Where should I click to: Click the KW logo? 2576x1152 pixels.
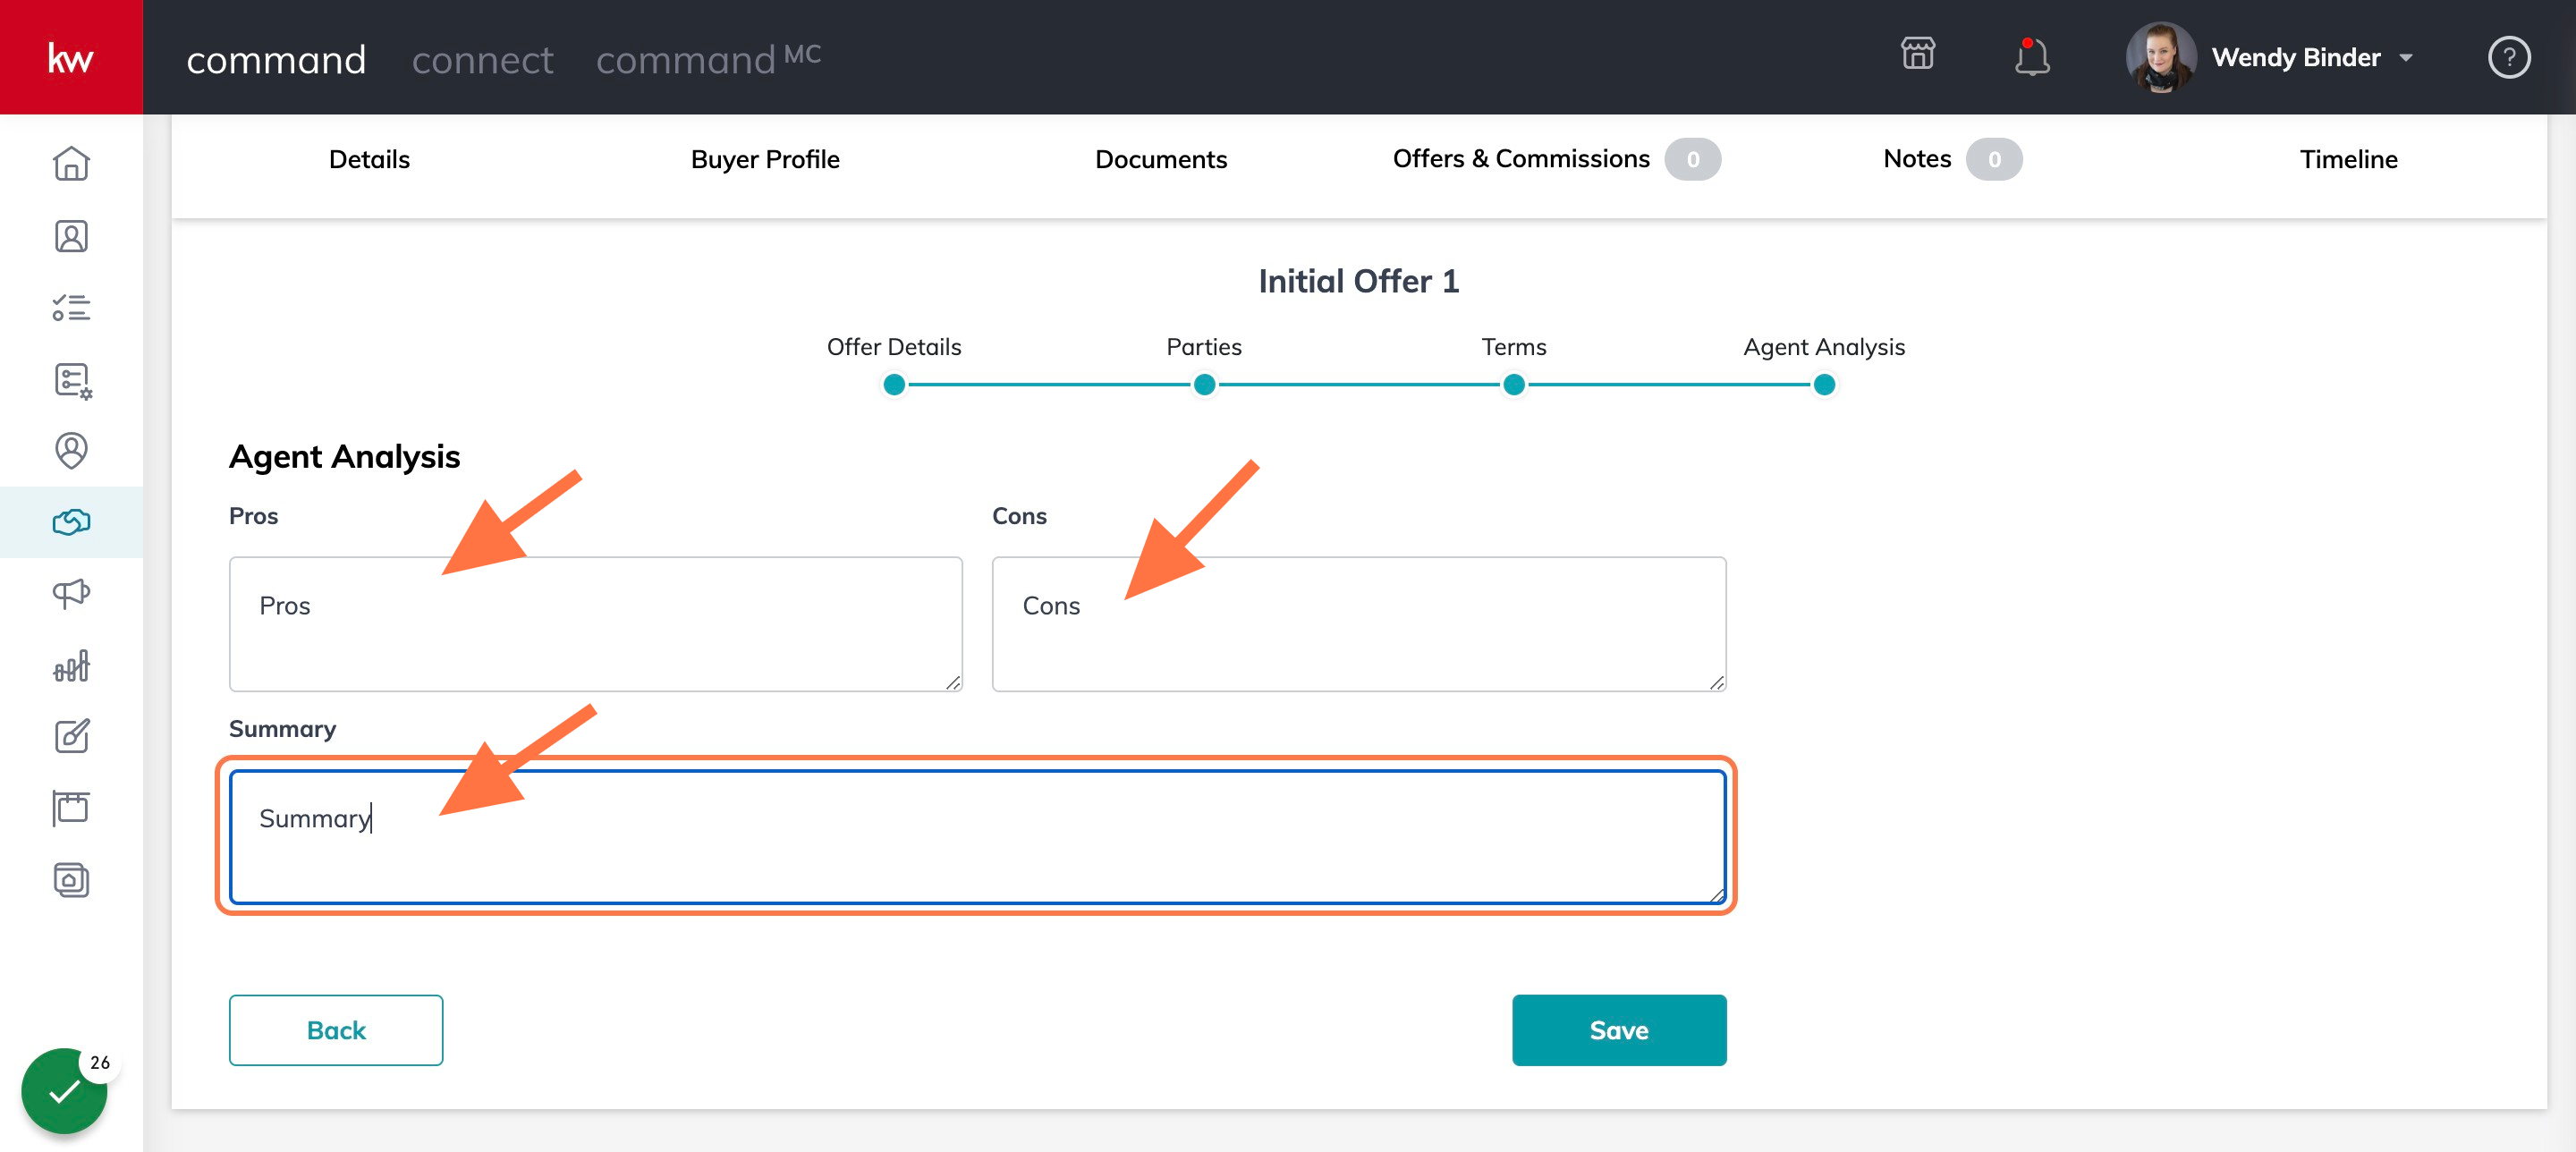[71, 57]
